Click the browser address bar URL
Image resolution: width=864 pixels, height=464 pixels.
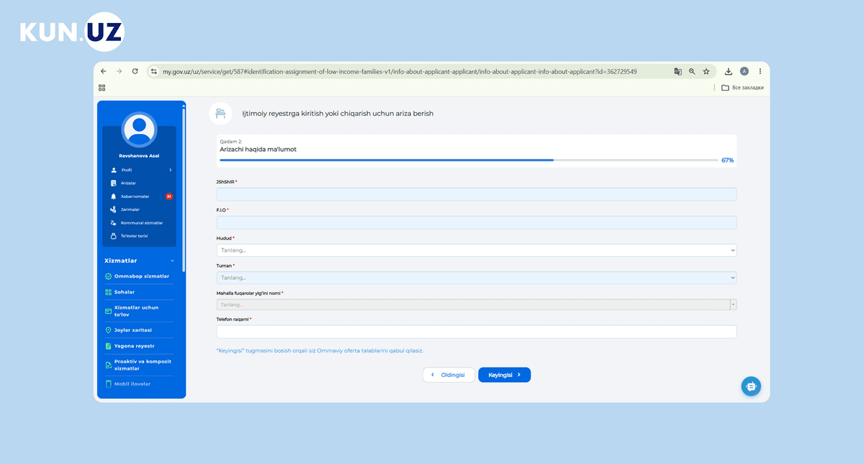click(x=400, y=72)
